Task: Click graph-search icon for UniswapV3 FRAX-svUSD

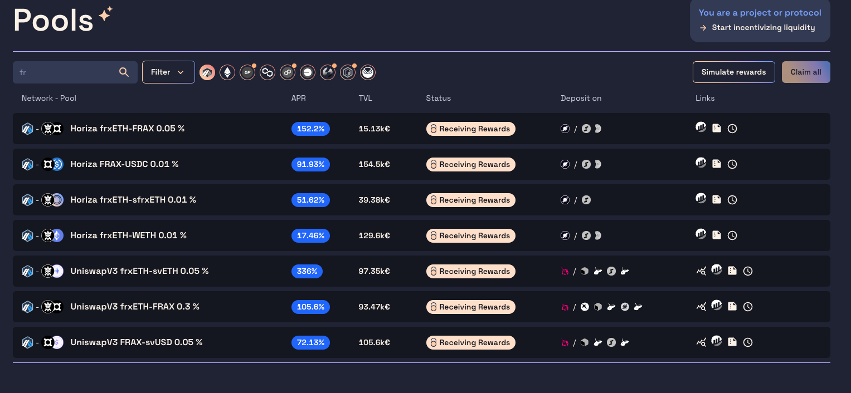Action: click(701, 342)
